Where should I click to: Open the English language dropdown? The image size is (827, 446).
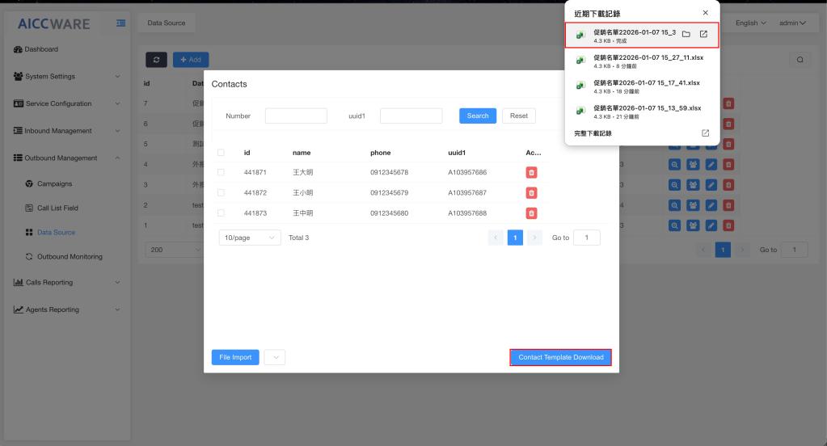(x=750, y=23)
